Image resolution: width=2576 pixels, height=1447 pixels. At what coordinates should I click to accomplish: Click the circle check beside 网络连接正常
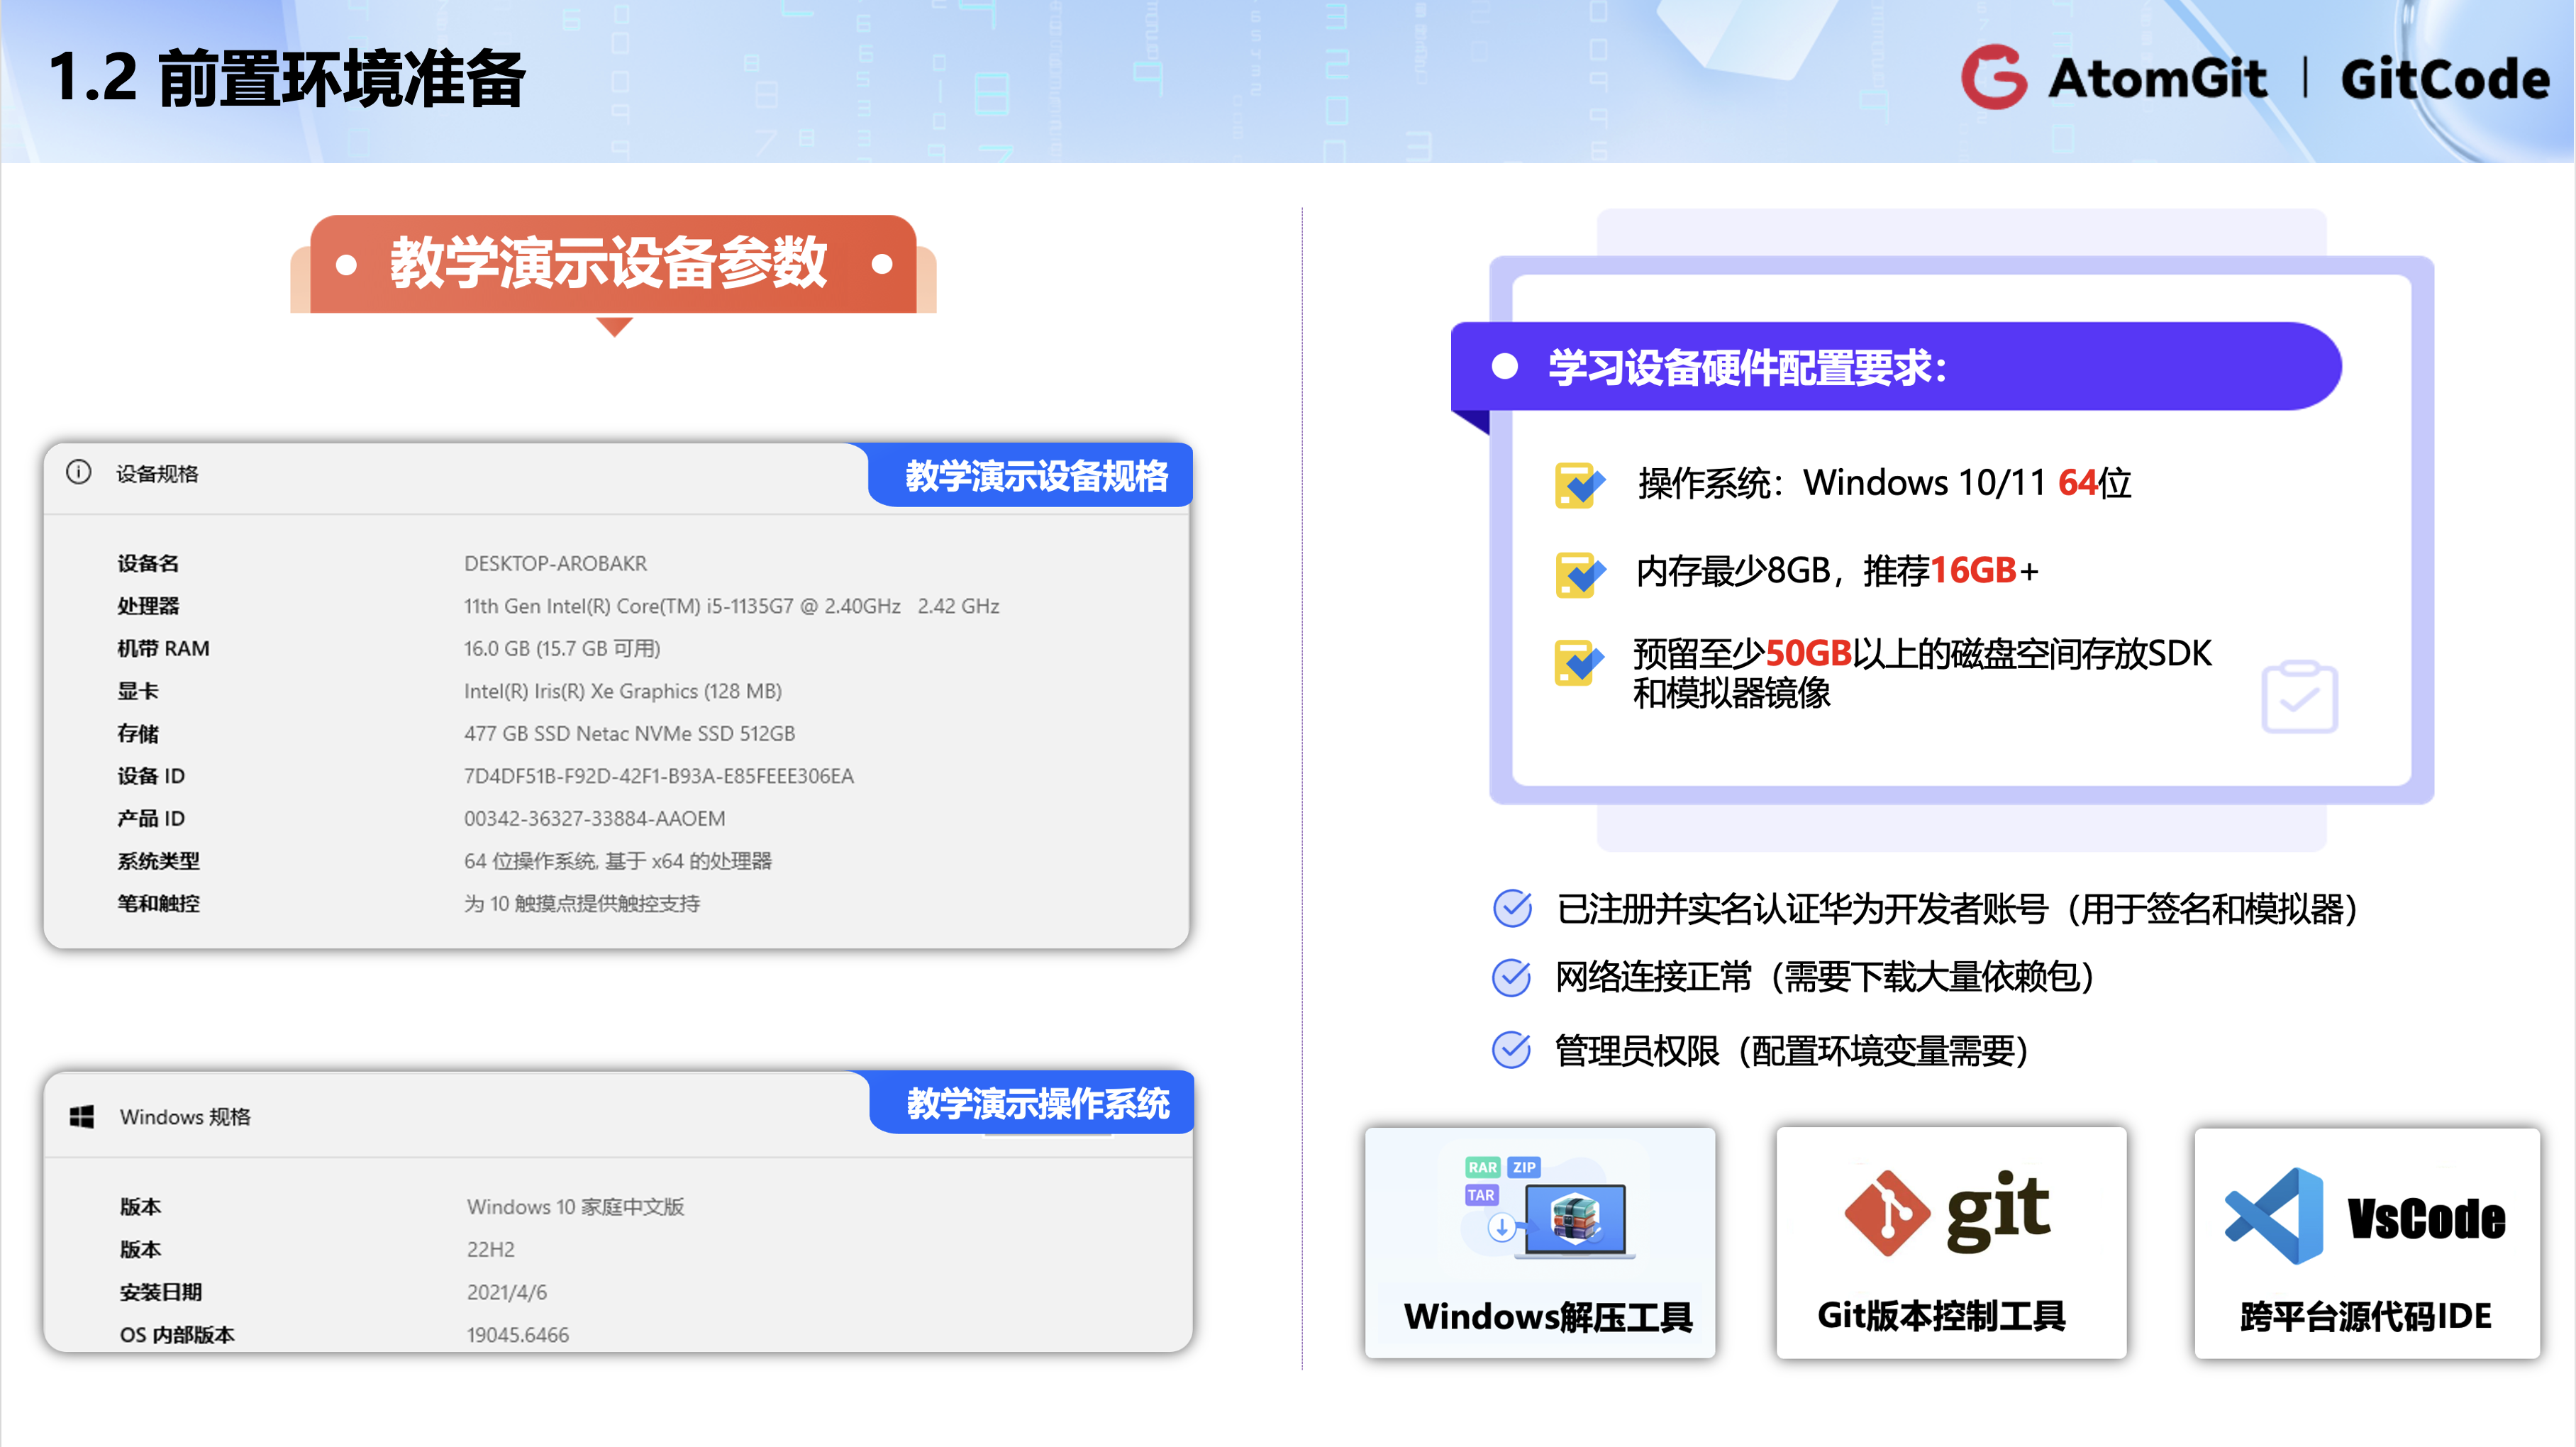pos(1511,977)
